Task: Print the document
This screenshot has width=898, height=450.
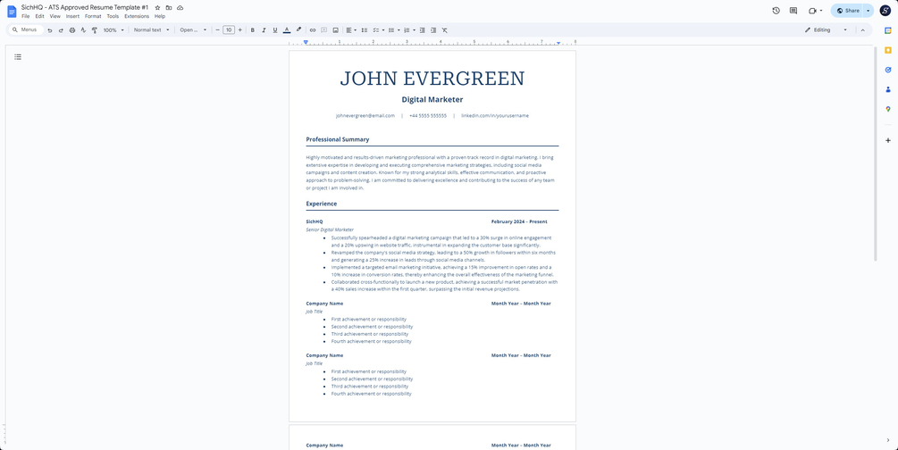Action: point(72,29)
